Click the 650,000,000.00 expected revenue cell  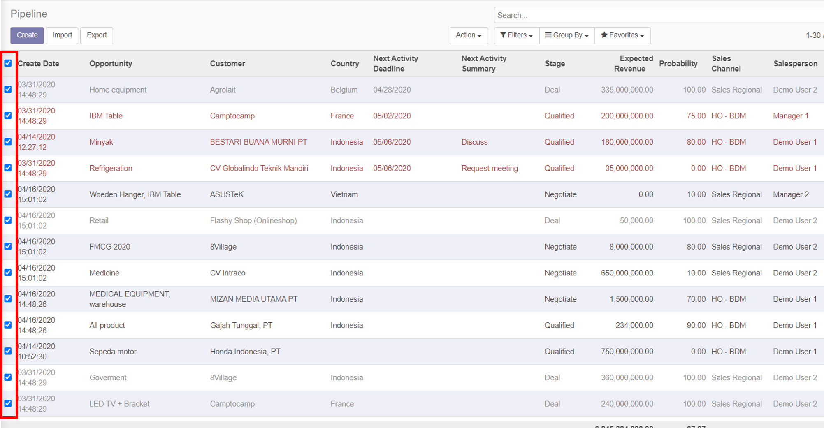[627, 273]
